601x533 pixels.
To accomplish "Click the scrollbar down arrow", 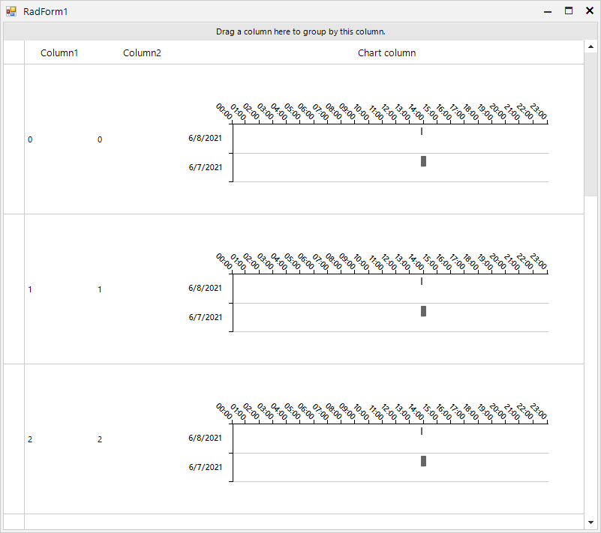I will pyautogui.click(x=590, y=522).
